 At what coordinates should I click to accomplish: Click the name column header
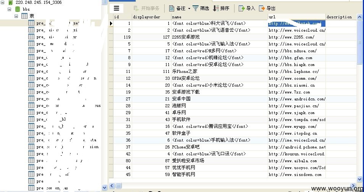219,17
